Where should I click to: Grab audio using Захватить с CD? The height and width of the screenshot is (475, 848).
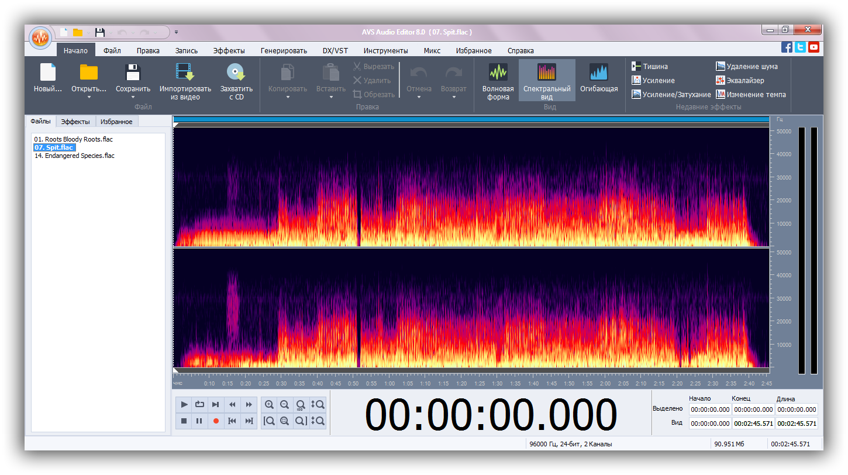(236, 81)
